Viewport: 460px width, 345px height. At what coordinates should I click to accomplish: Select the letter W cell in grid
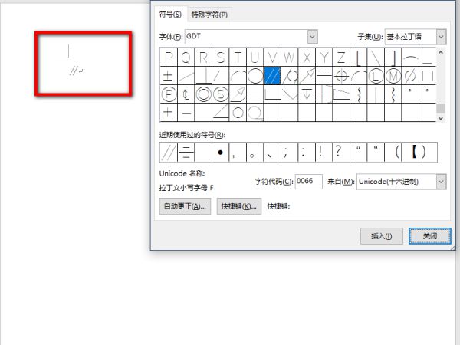click(290, 58)
